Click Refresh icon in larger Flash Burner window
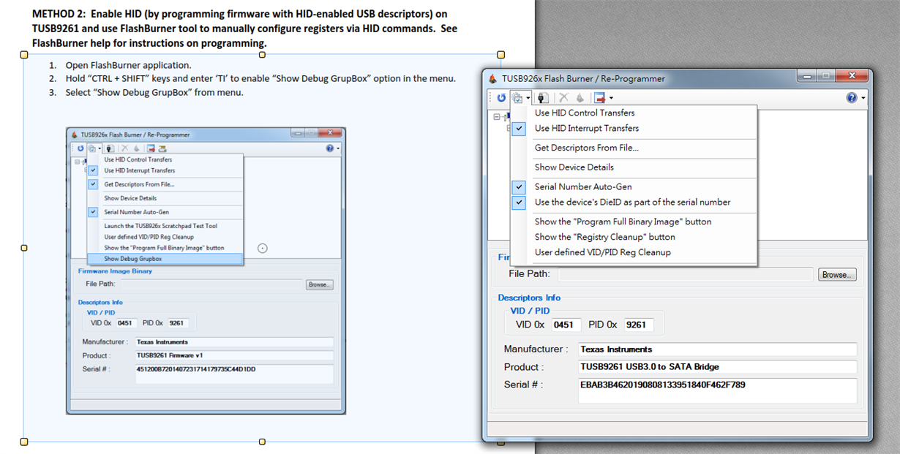This screenshot has width=900, height=454. click(x=501, y=98)
